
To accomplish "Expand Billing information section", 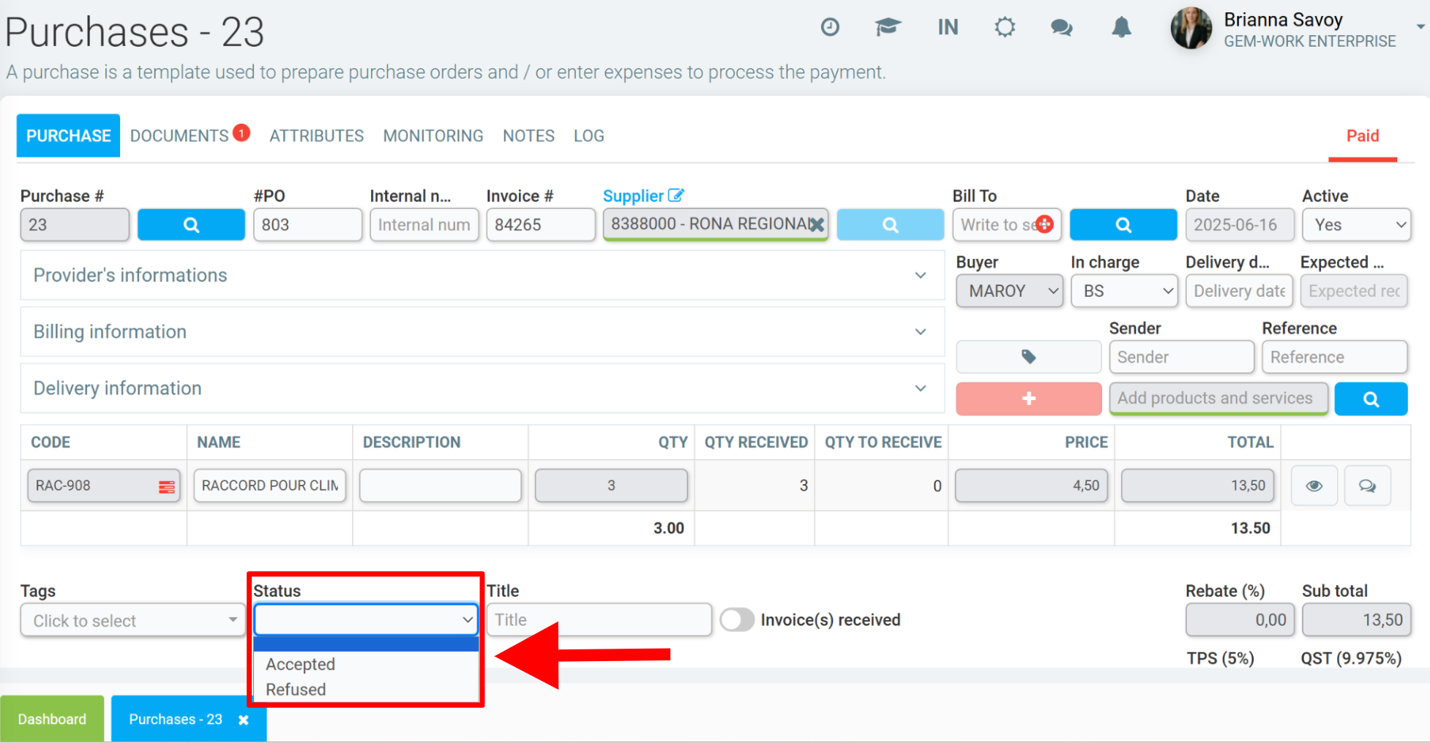I will 482,331.
